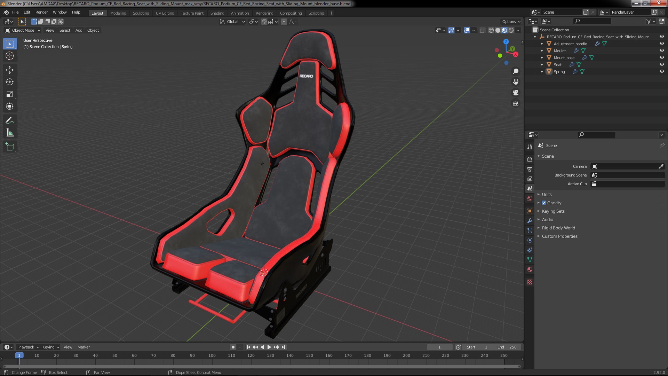
Task: Open the Physics properties tab
Action: pyautogui.click(x=530, y=240)
